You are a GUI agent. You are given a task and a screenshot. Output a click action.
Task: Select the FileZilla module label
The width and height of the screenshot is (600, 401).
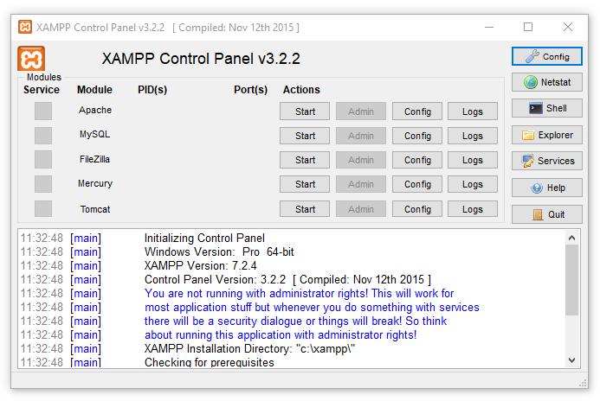pos(94,159)
